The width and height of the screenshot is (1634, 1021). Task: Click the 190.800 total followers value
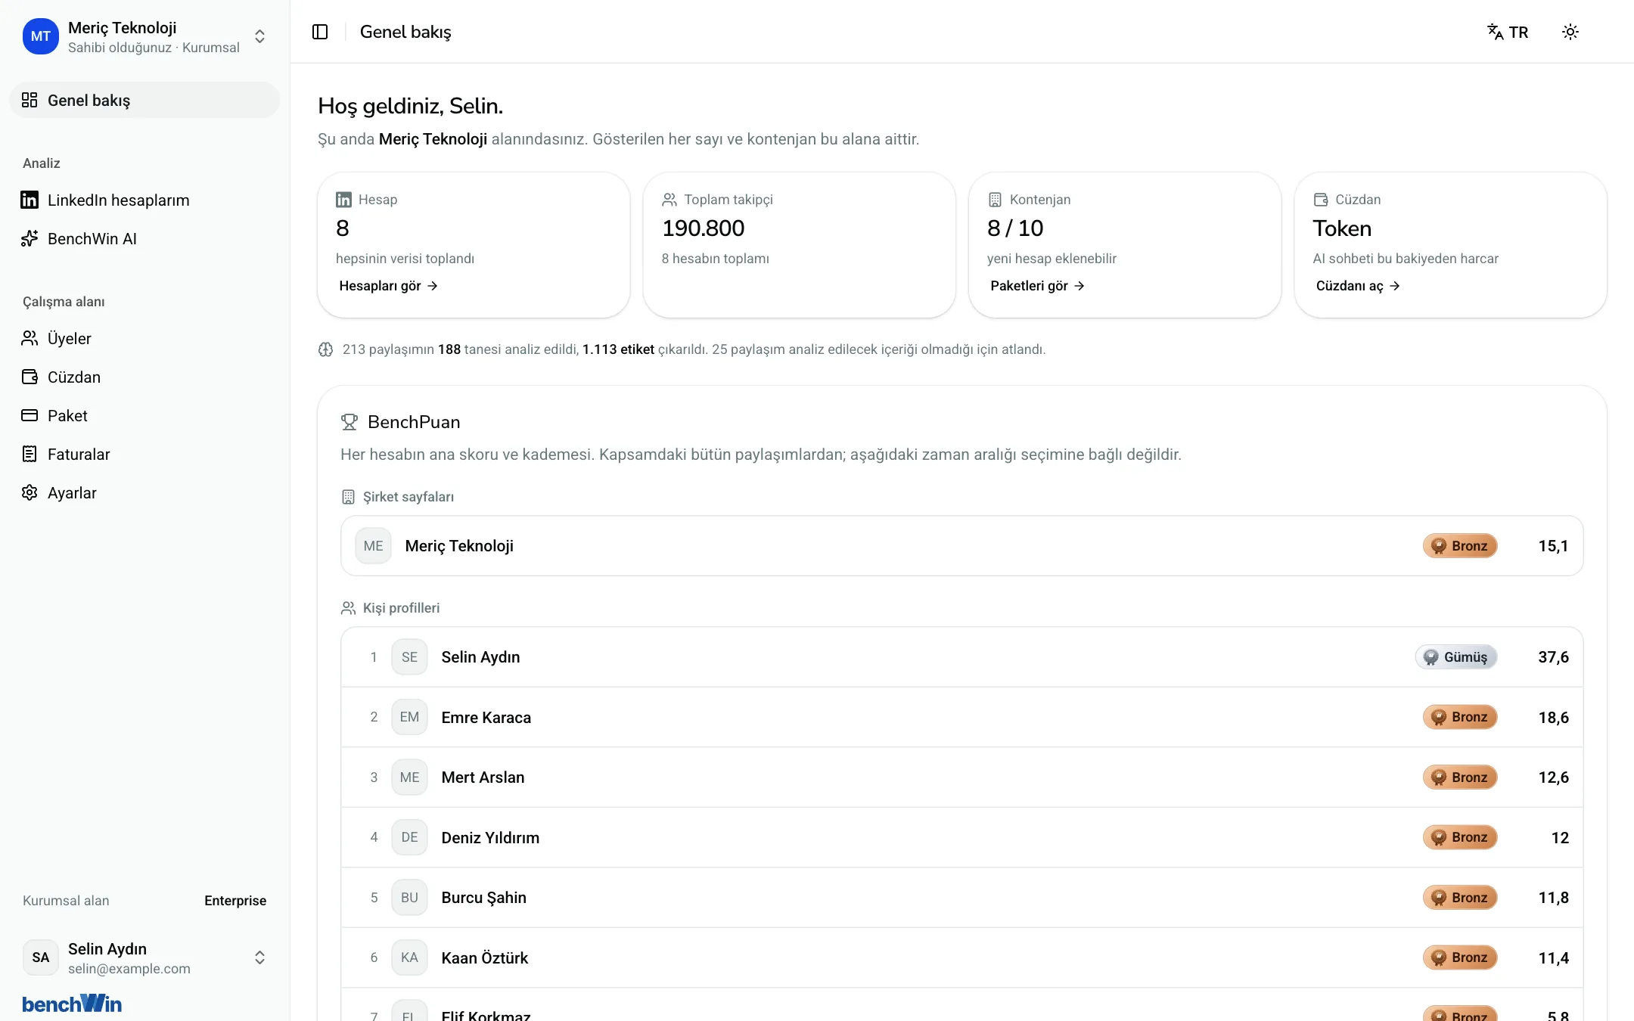point(704,228)
